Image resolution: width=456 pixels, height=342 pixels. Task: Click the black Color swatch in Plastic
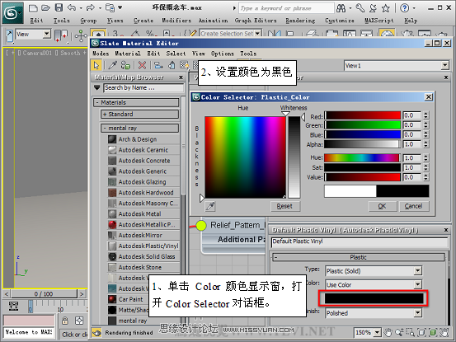pyautogui.click(x=374, y=298)
